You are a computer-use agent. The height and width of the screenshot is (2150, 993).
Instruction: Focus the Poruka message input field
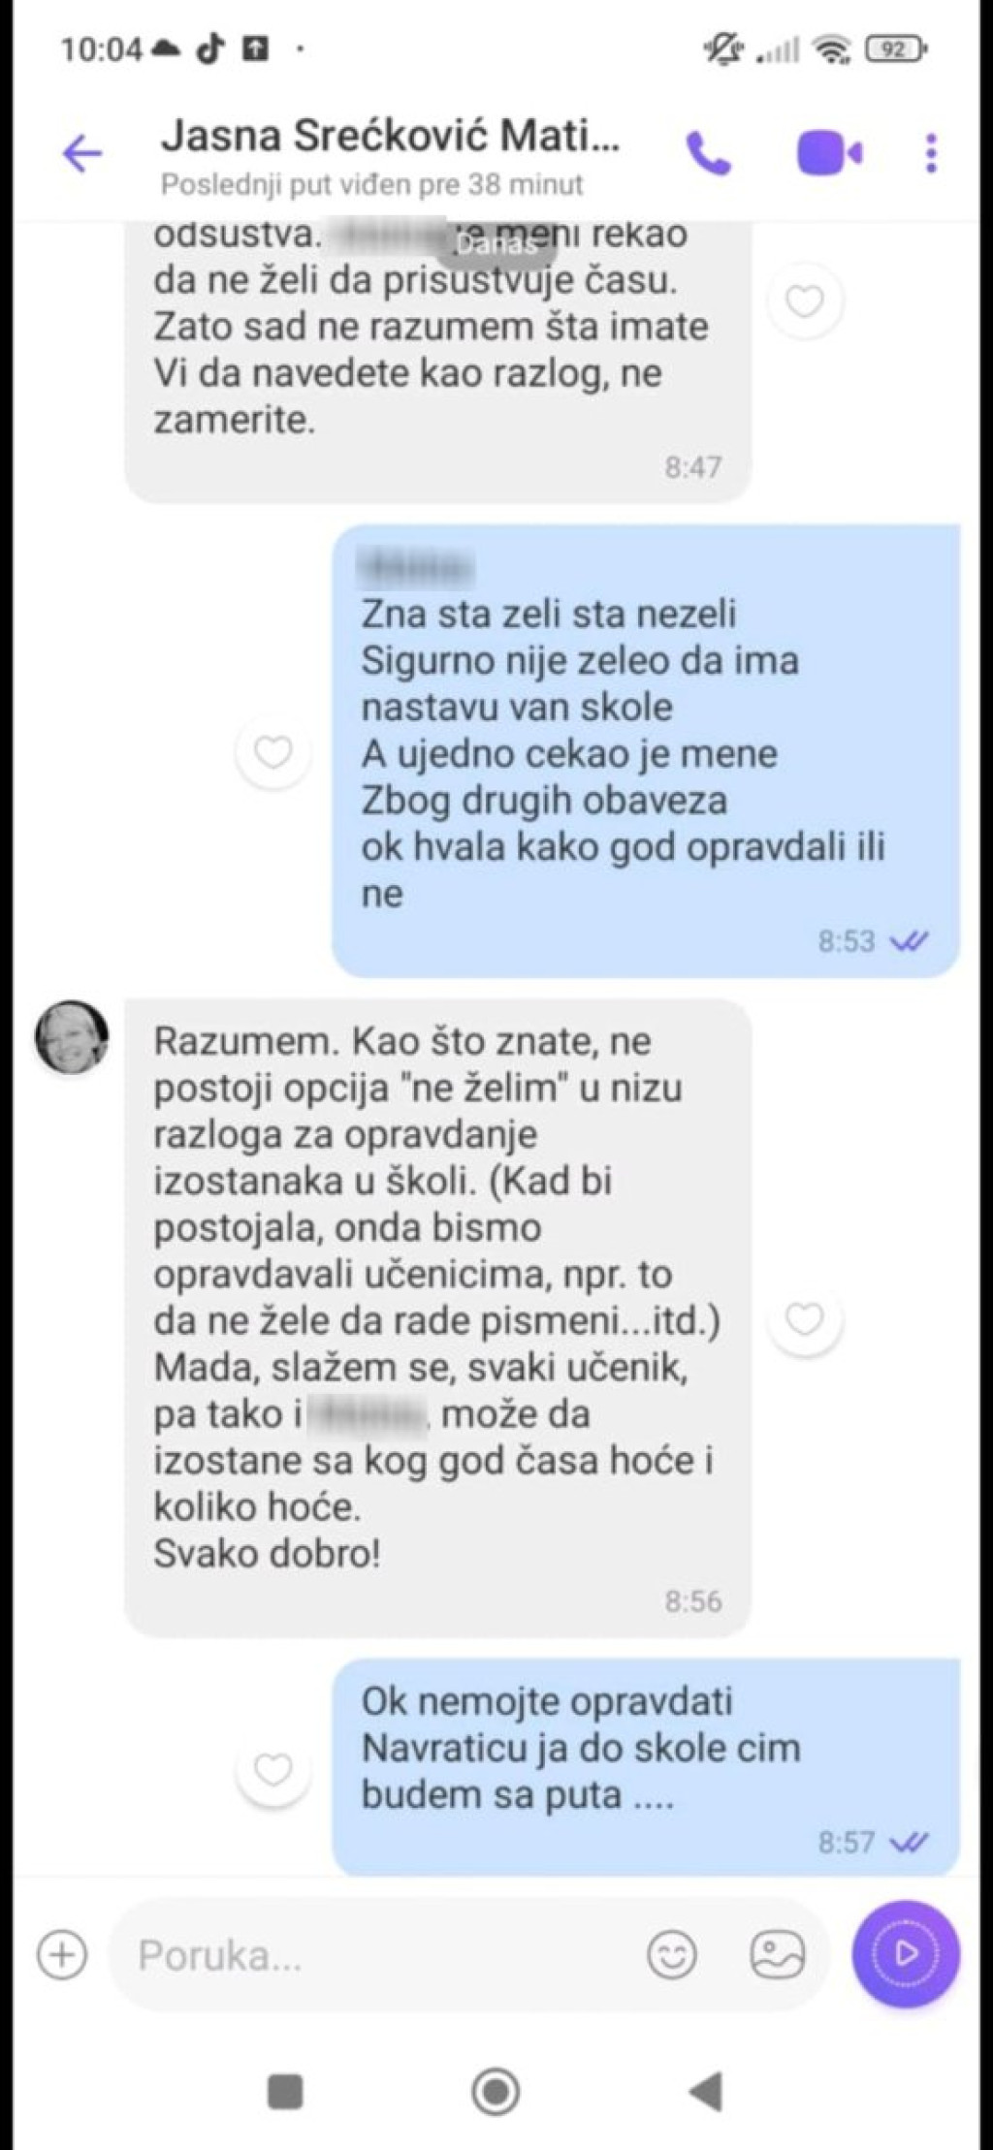[x=378, y=1955]
